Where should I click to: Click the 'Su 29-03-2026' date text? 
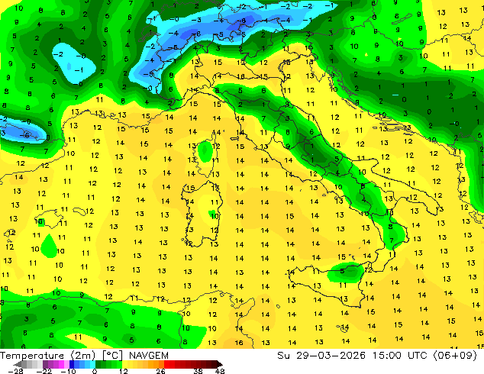pos(321,356)
